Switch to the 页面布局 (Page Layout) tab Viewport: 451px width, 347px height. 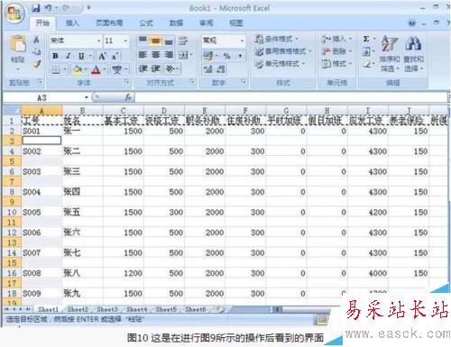109,23
